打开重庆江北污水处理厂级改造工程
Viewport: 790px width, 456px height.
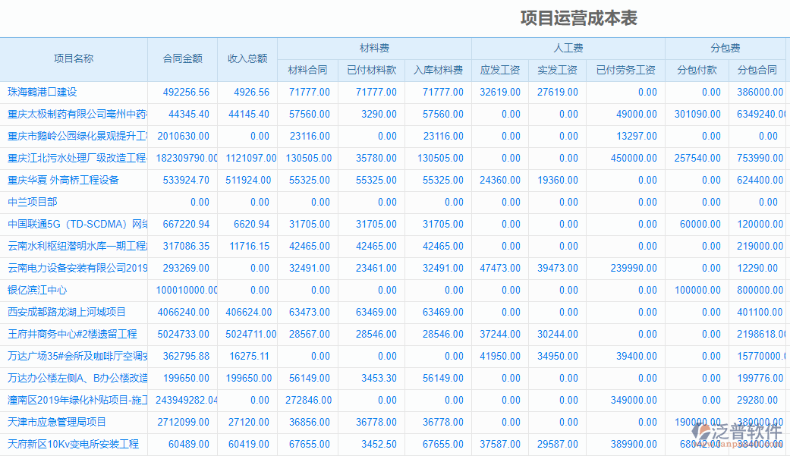point(72,158)
